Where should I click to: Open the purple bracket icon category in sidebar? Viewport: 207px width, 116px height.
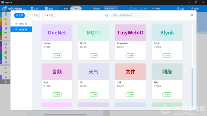coord(6,77)
